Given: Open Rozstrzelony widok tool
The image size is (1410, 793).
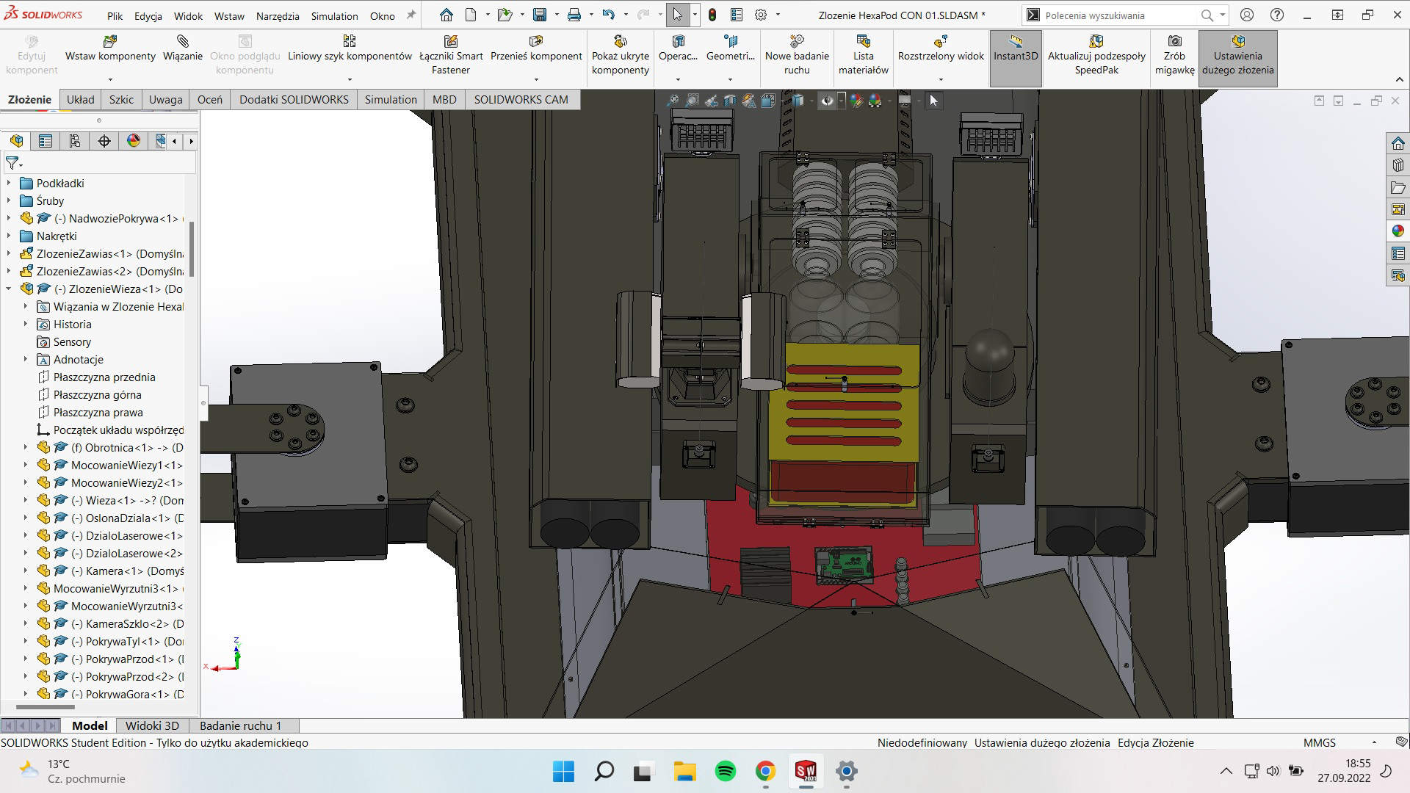Looking at the screenshot, I should (x=941, y=48).
